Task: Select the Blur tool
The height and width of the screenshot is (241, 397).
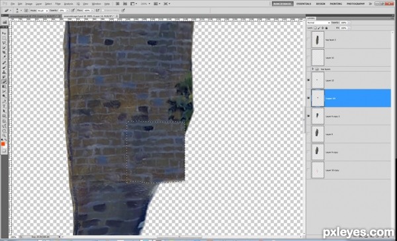Action: [x=4, y=92]
